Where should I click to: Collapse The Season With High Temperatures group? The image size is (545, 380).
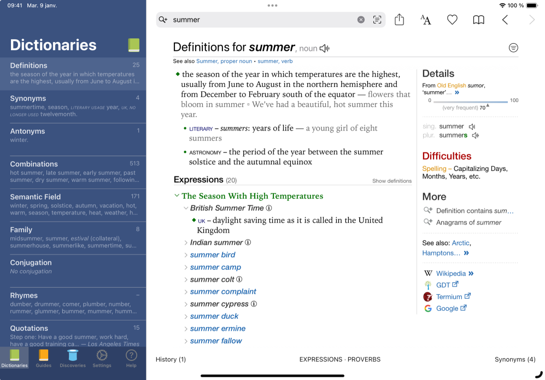[177, 195]
